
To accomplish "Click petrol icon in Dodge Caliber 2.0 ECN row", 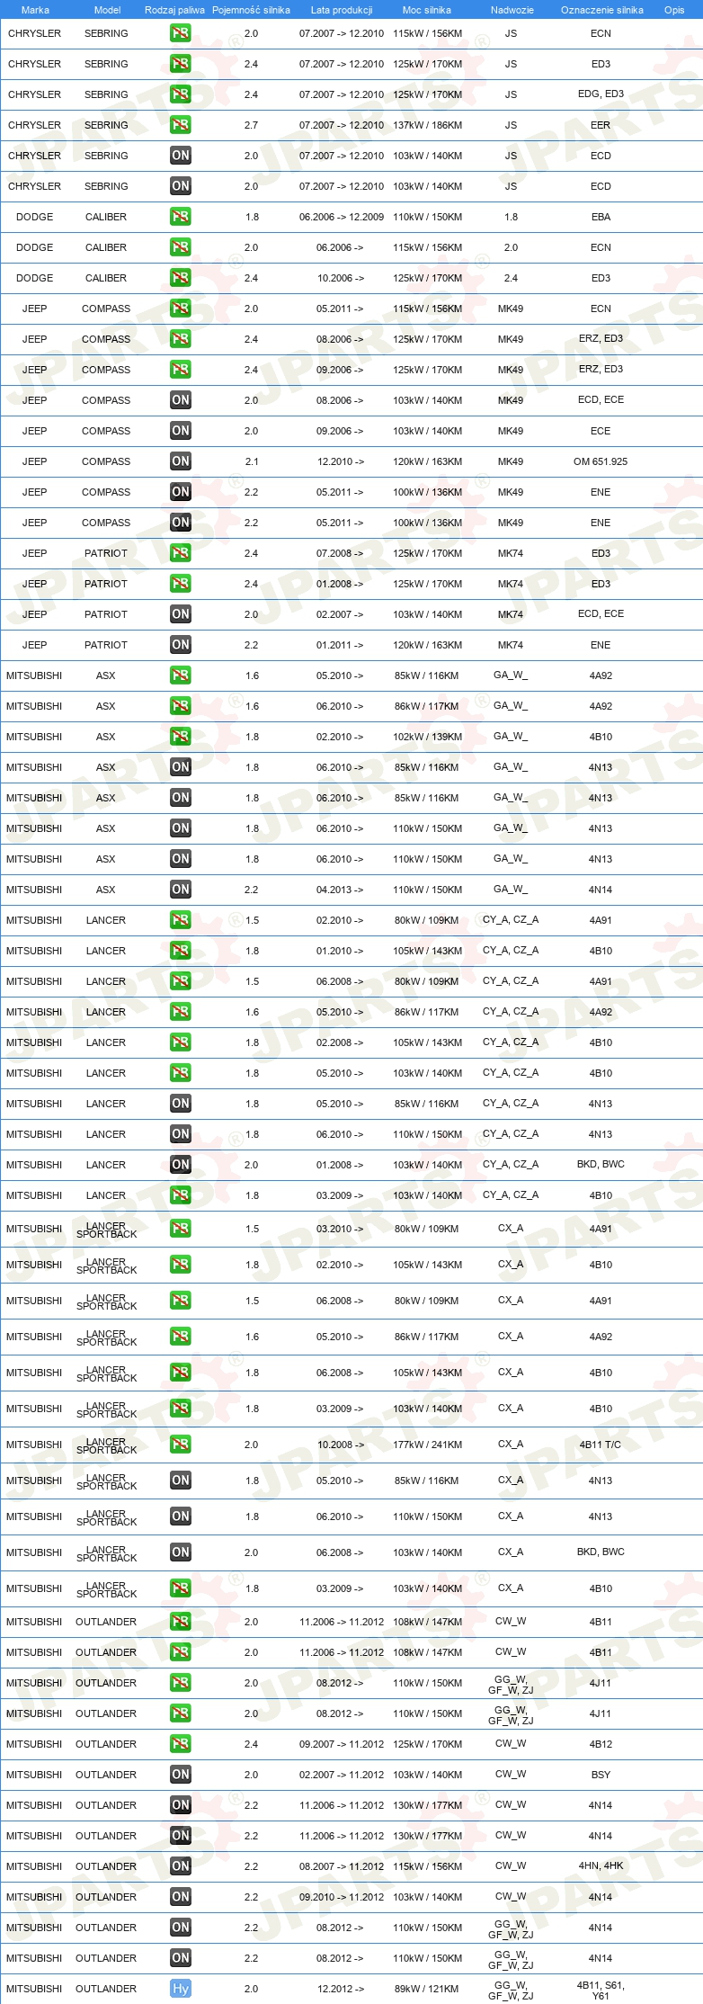I will point(181,247).
